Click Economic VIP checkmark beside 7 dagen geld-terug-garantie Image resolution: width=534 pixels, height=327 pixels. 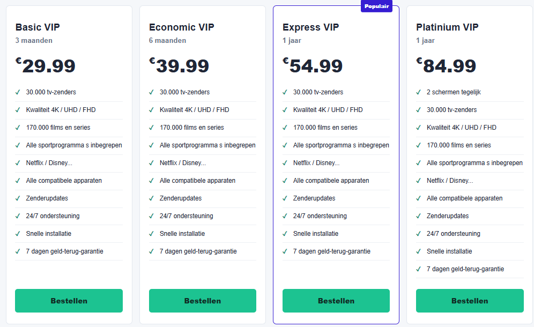(151, 252)
